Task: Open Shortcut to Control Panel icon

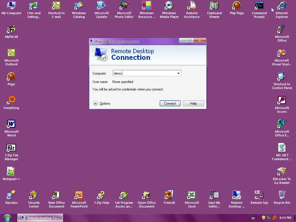Action: (282, 81)
